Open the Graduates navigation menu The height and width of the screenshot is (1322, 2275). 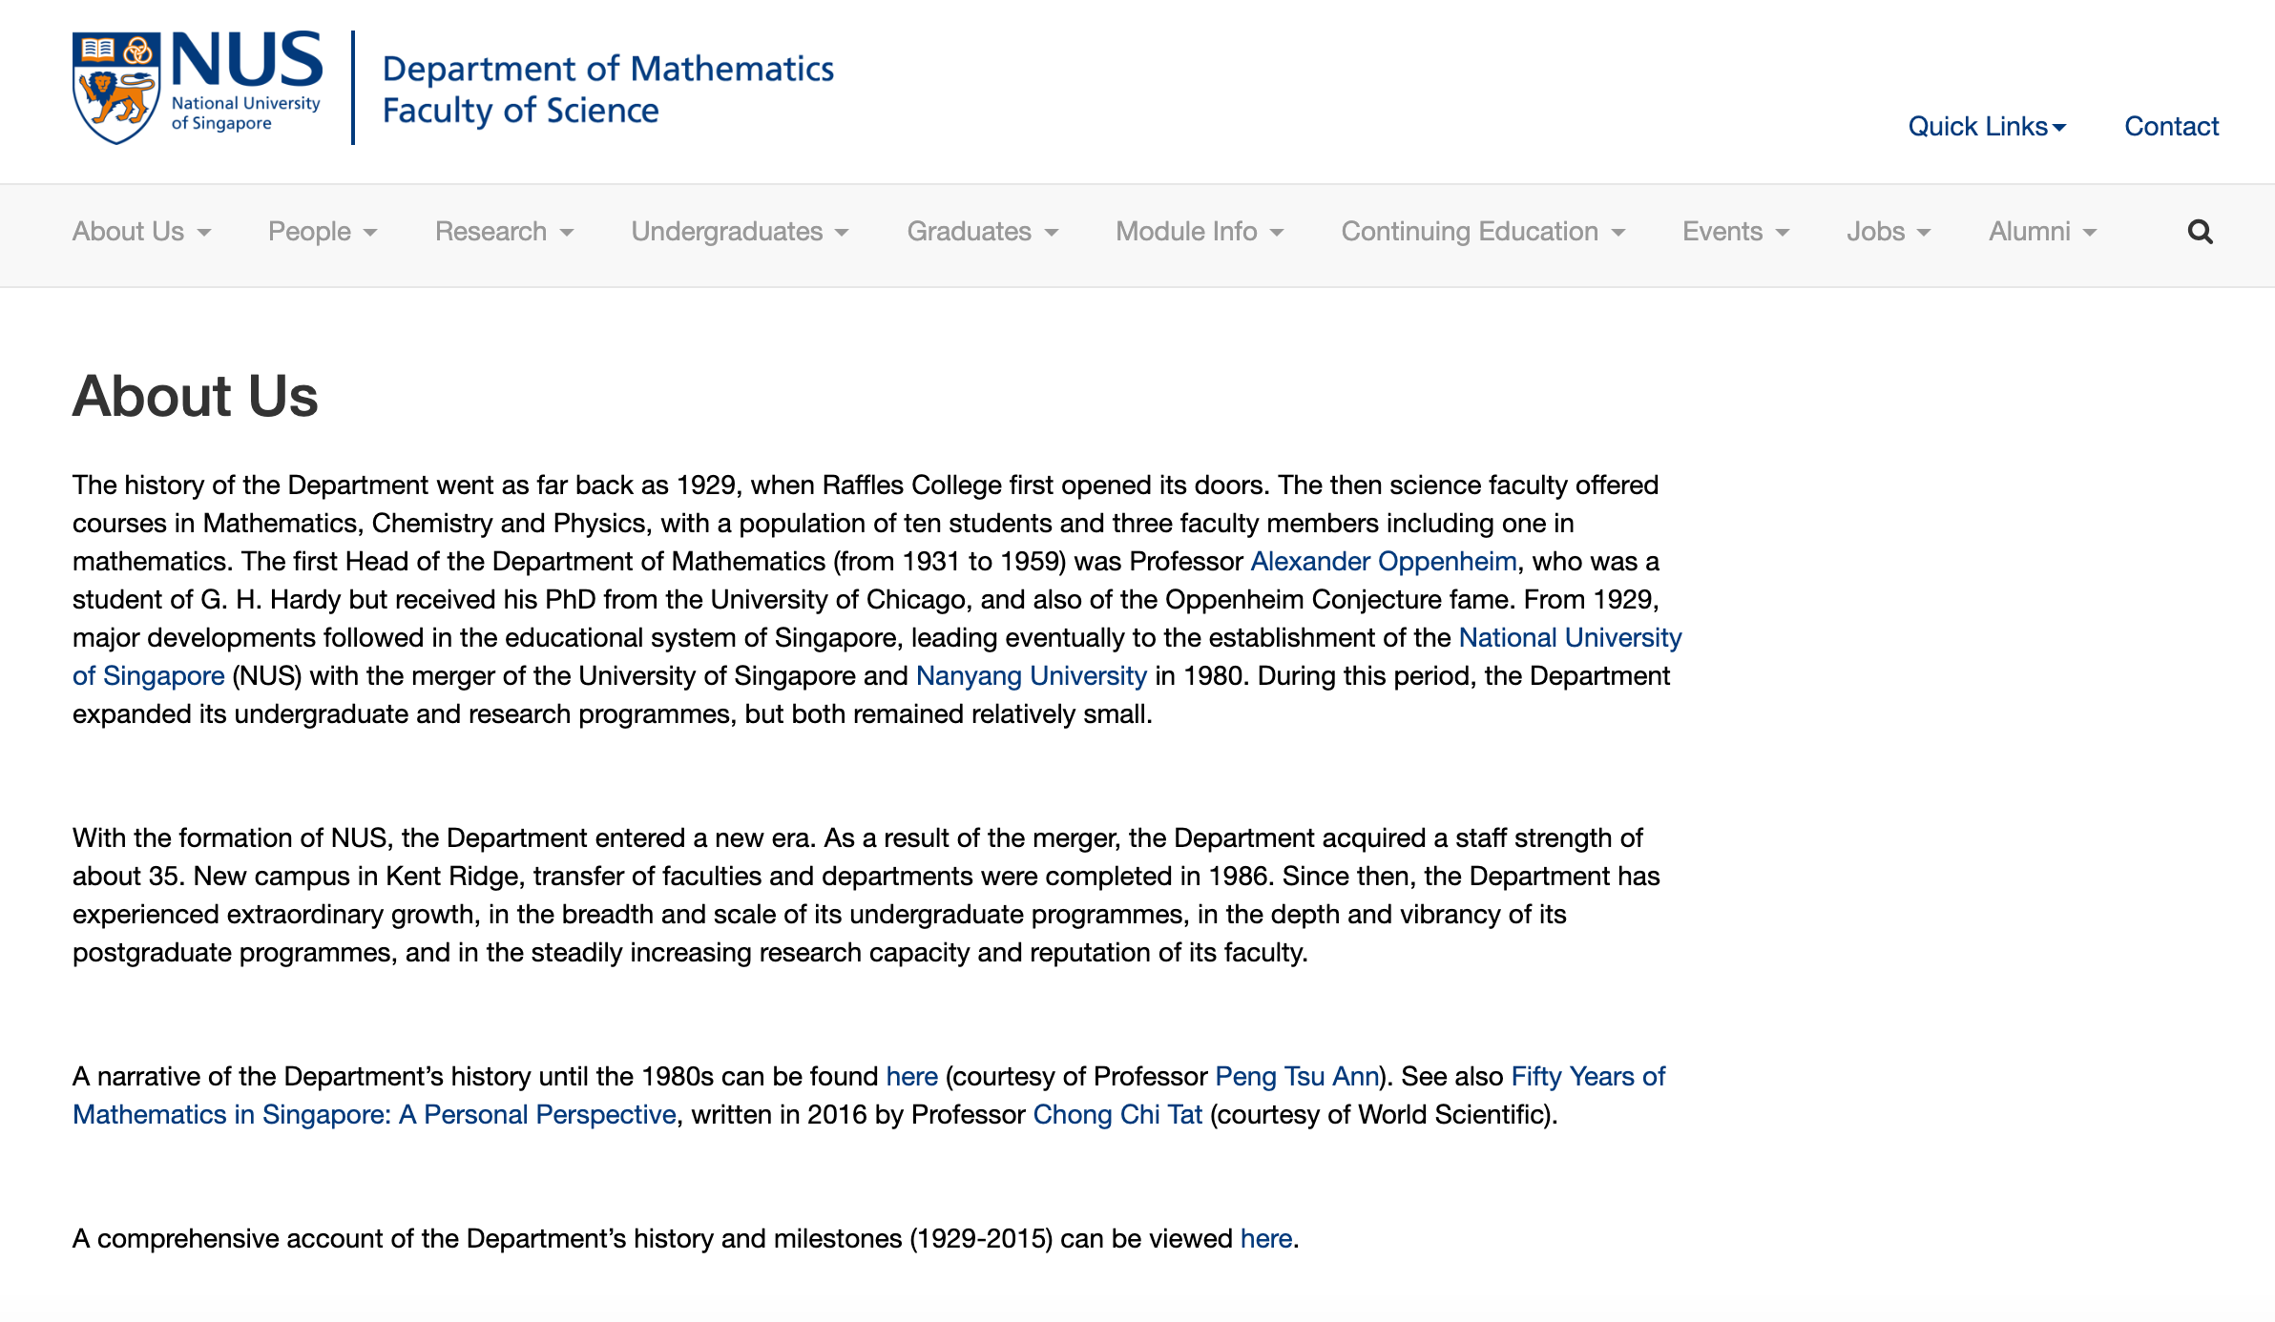coord(982,232)
